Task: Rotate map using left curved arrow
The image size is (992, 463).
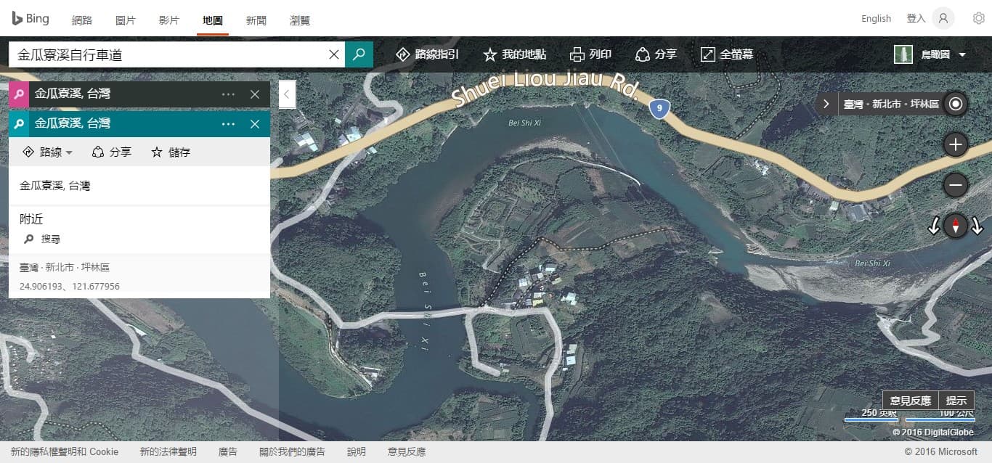Action: coord(934,226)
